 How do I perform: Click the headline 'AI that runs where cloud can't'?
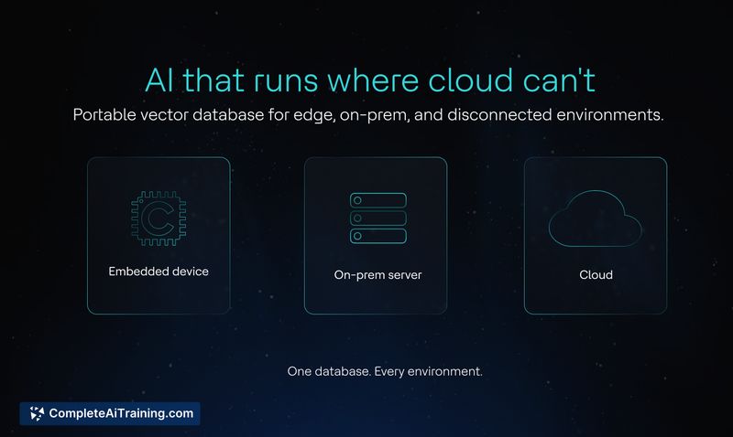(370, 80)
